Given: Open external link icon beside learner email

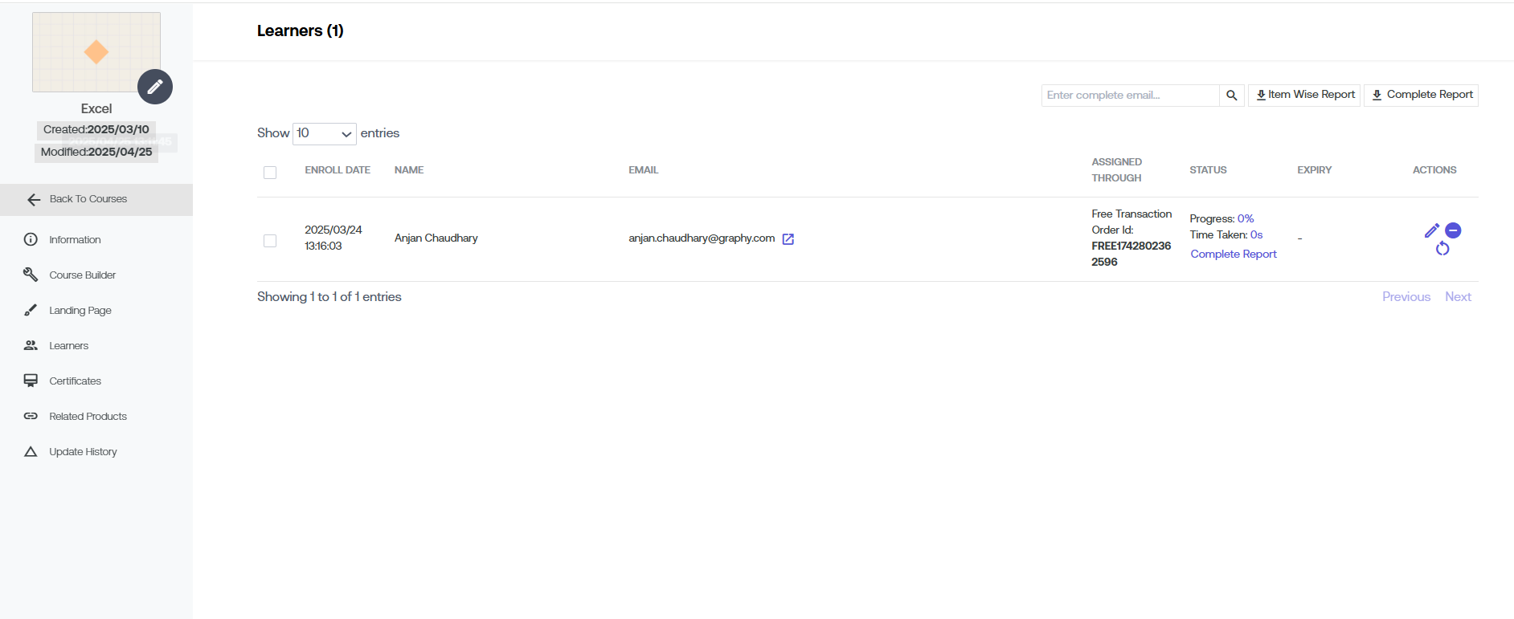Looking at the screenshot, I should point(788,239).
